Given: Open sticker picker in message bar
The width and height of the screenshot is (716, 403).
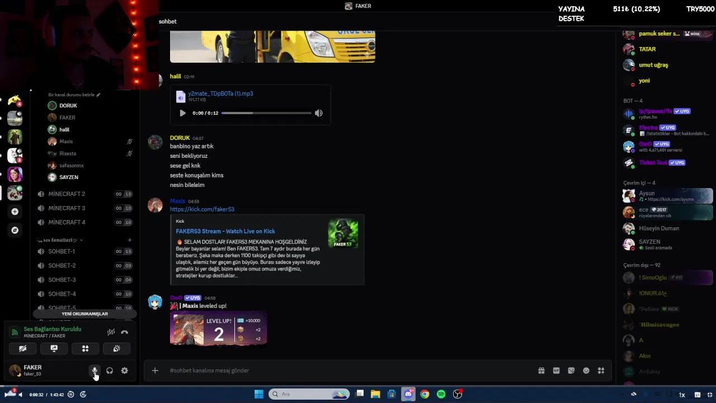Looking at the screenshot, I should point(571,371).
